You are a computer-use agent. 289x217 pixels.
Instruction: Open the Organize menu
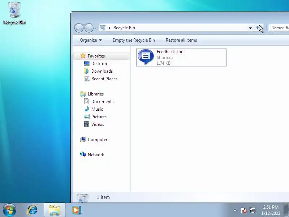point(91,40)
